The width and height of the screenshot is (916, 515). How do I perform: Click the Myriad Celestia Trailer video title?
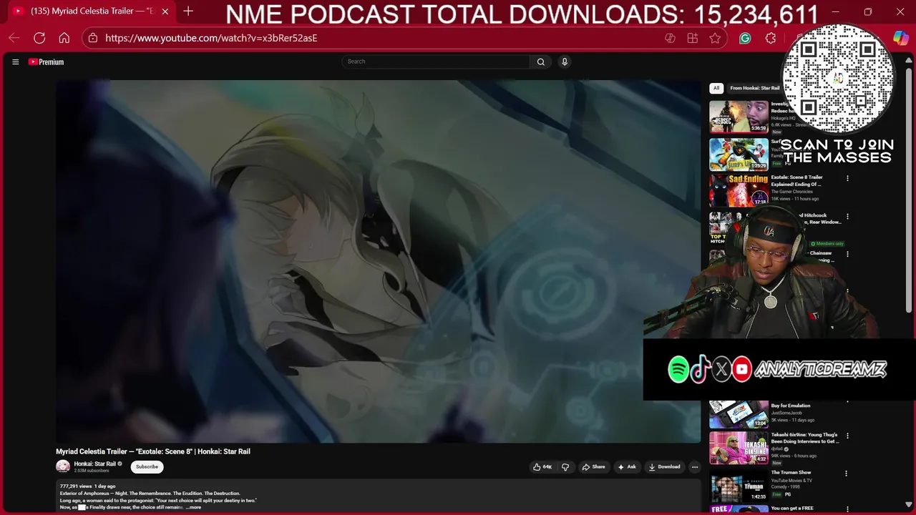pos(153,451)
